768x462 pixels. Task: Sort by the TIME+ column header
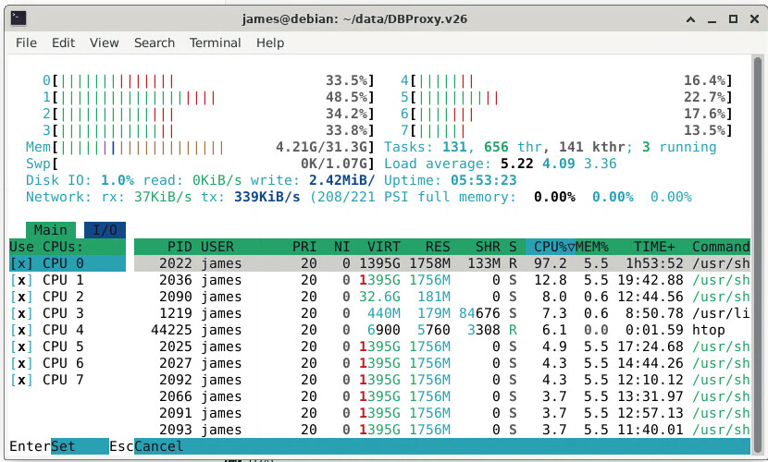click(654, 247)
